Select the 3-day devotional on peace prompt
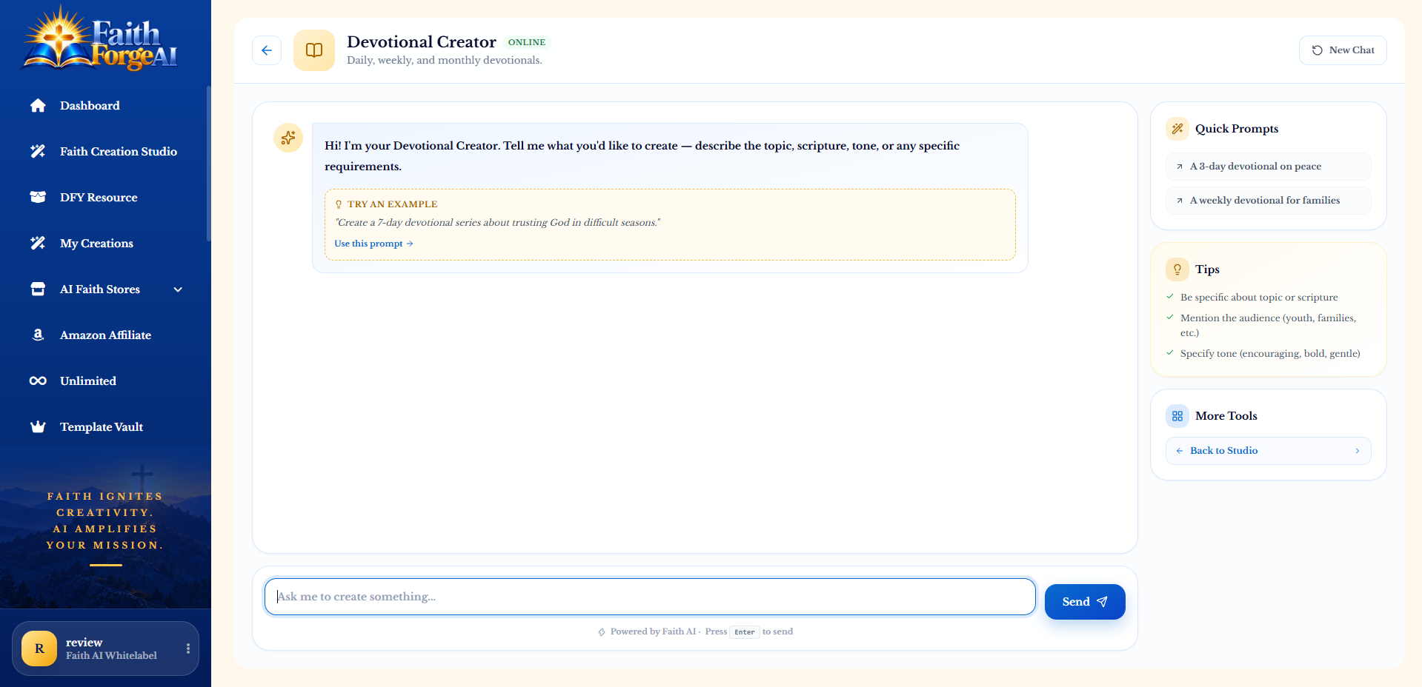 [1268, 167]
